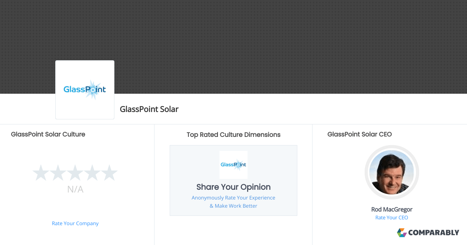Viewport: 467px width, 245px height.
Task: Click the N/A rating indicator
Action: pyautogui.click(x=75, y=189)
